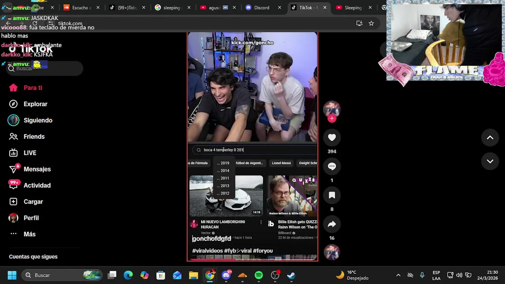The width and height of the screenshot is (505, 284).
Task: Open Steam from taskbar
Action: pos(291,275)
